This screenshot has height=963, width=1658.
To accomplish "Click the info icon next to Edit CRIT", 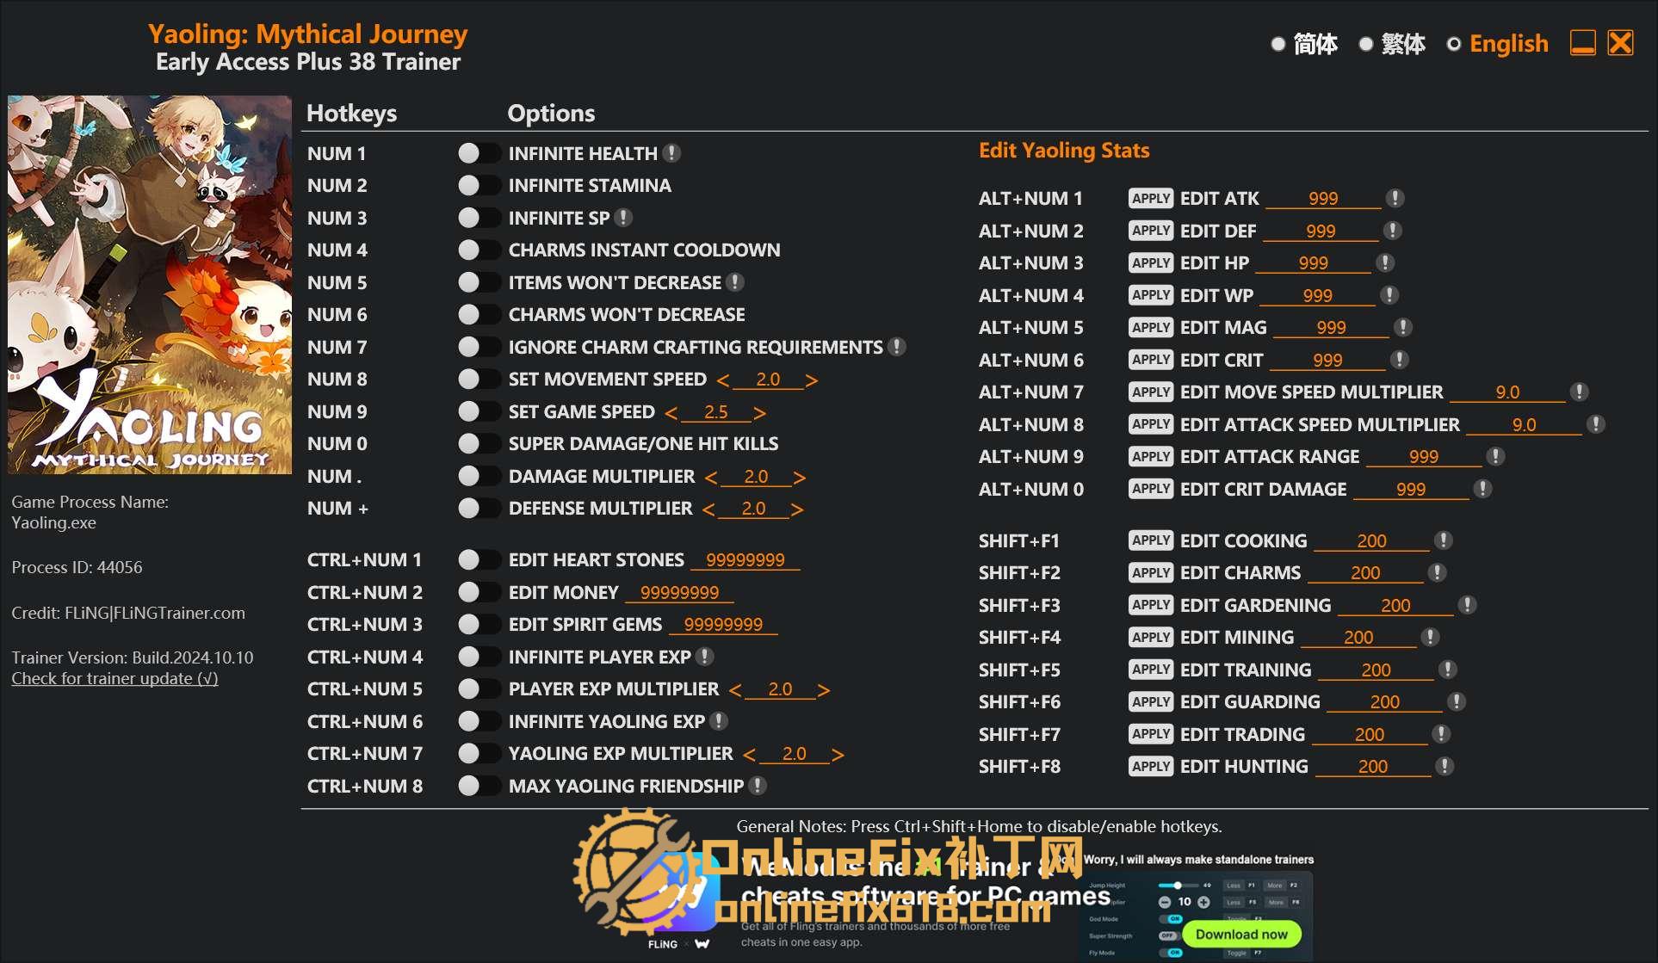I will coord(1400,360).
